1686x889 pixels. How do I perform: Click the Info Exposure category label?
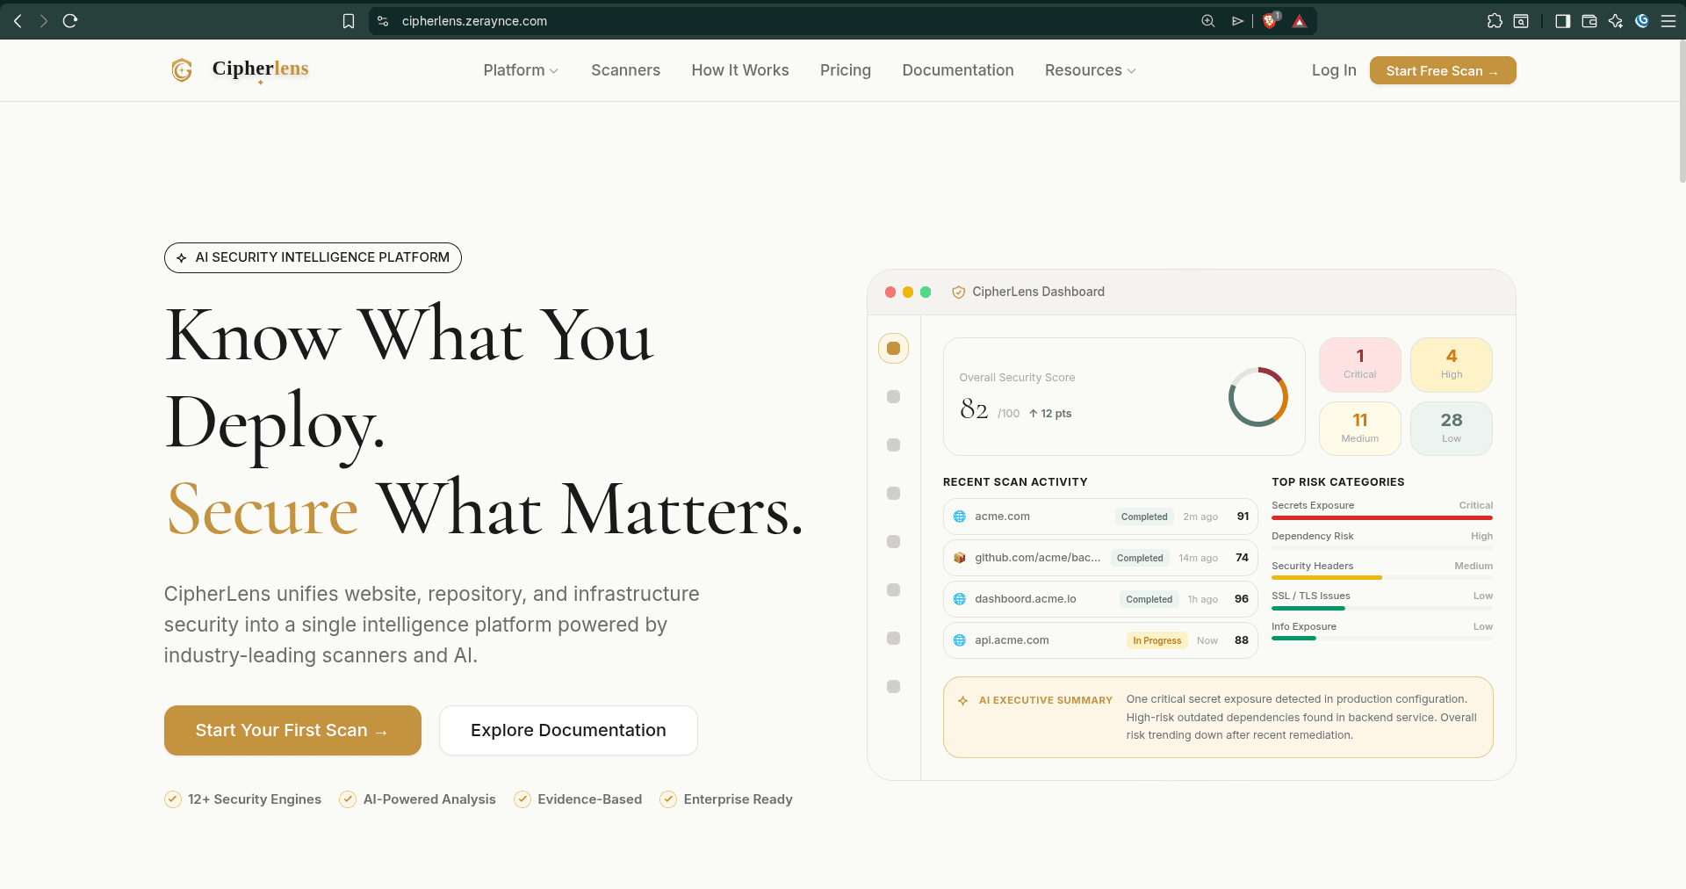(x=1304, y=626)
